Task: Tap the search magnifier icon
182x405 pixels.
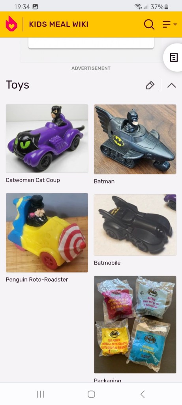Action: (x=149, y=25)
